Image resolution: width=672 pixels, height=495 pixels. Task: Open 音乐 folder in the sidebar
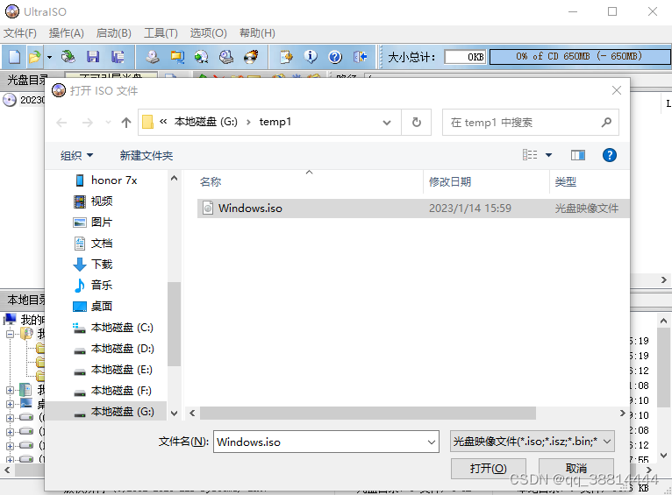pos(93,286)
